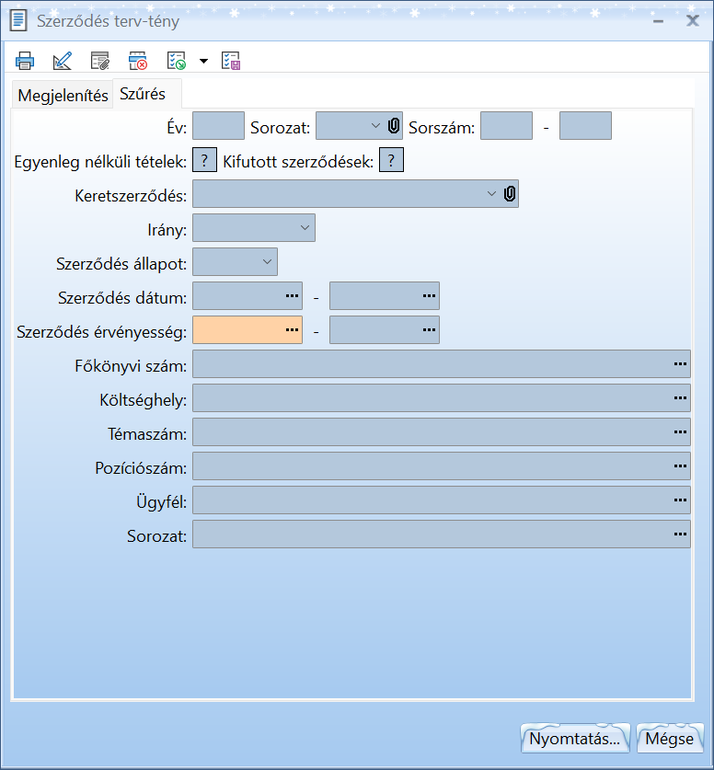The width and height of the screenshot is (714, 770).
Task: Click the paperclip icon beside Keretszerződés
Action: tap(510, 193)
